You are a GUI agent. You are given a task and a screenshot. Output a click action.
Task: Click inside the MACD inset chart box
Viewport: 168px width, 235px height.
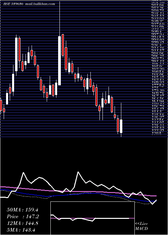click(x=92, y=218)
